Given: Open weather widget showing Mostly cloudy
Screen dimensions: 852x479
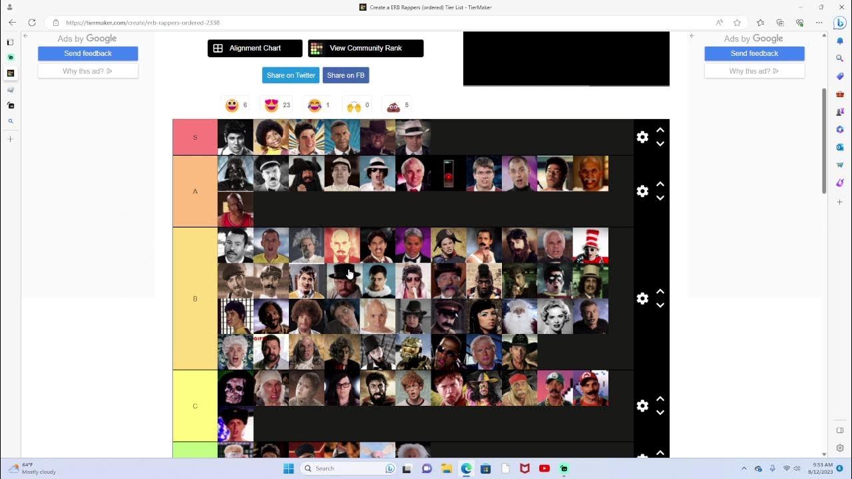Looking at the screenshot, I should [x=32, y=468].
